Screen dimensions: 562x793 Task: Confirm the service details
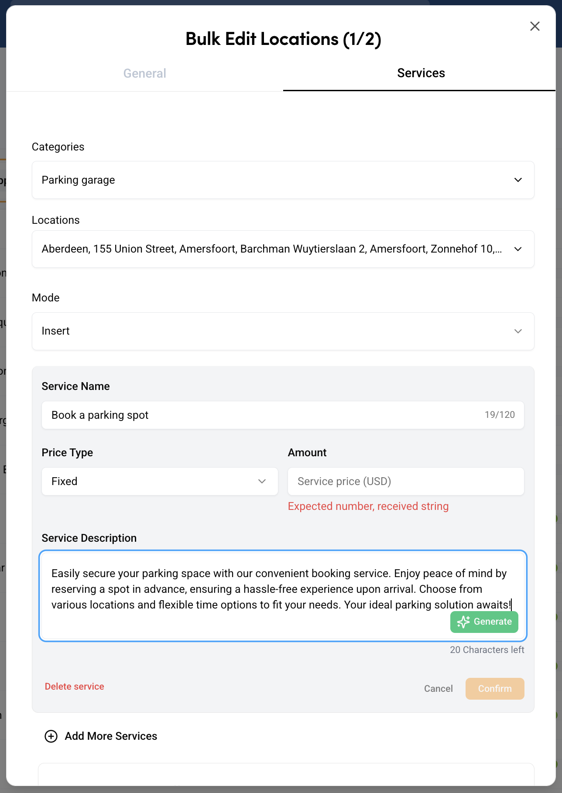point(495,688)
